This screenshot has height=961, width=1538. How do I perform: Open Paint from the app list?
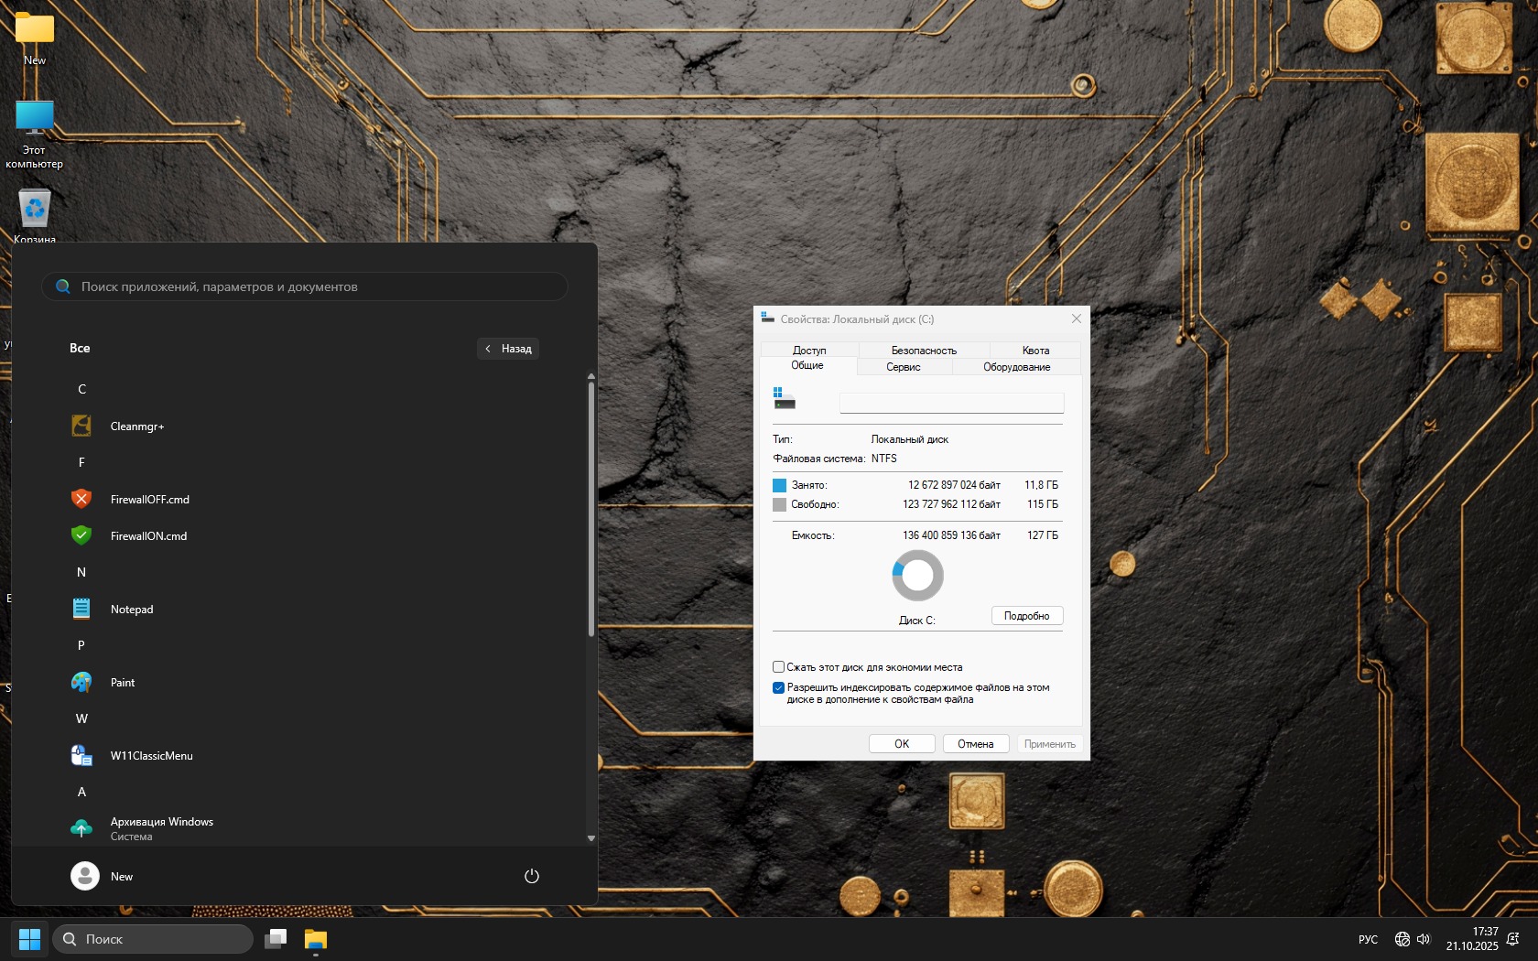point(122,683)
